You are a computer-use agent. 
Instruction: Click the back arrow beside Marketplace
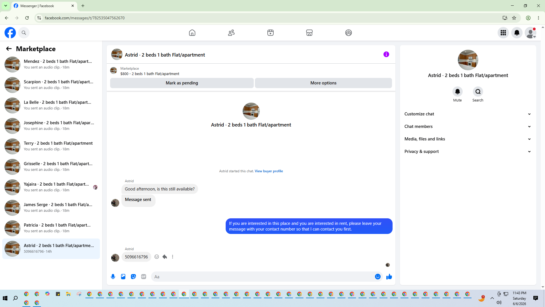(x=9, y=49)
